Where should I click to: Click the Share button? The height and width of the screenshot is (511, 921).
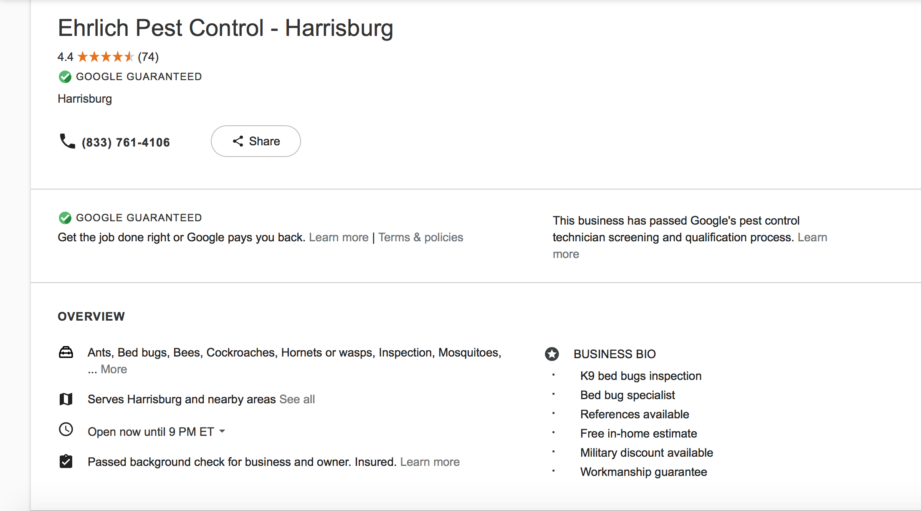pos(256,141)
